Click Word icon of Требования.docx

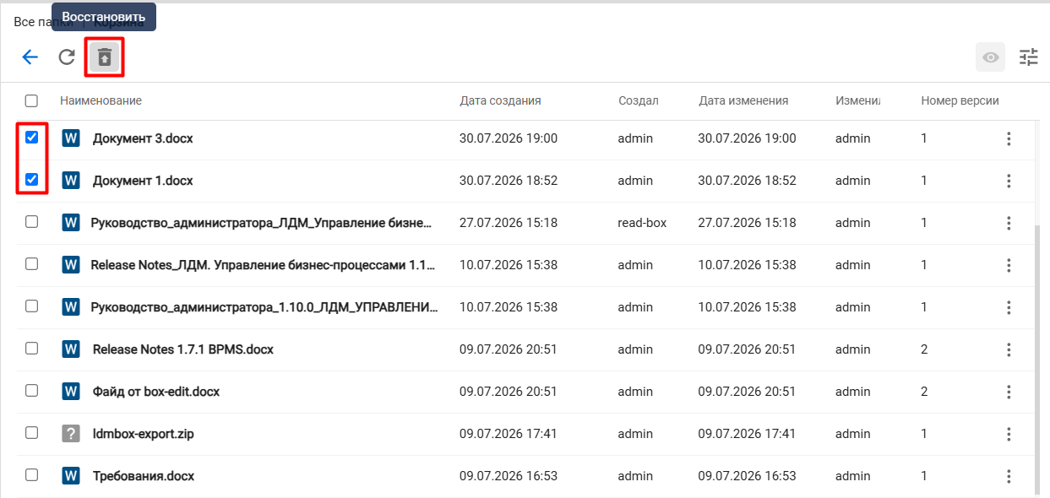(x=71, y=476)
